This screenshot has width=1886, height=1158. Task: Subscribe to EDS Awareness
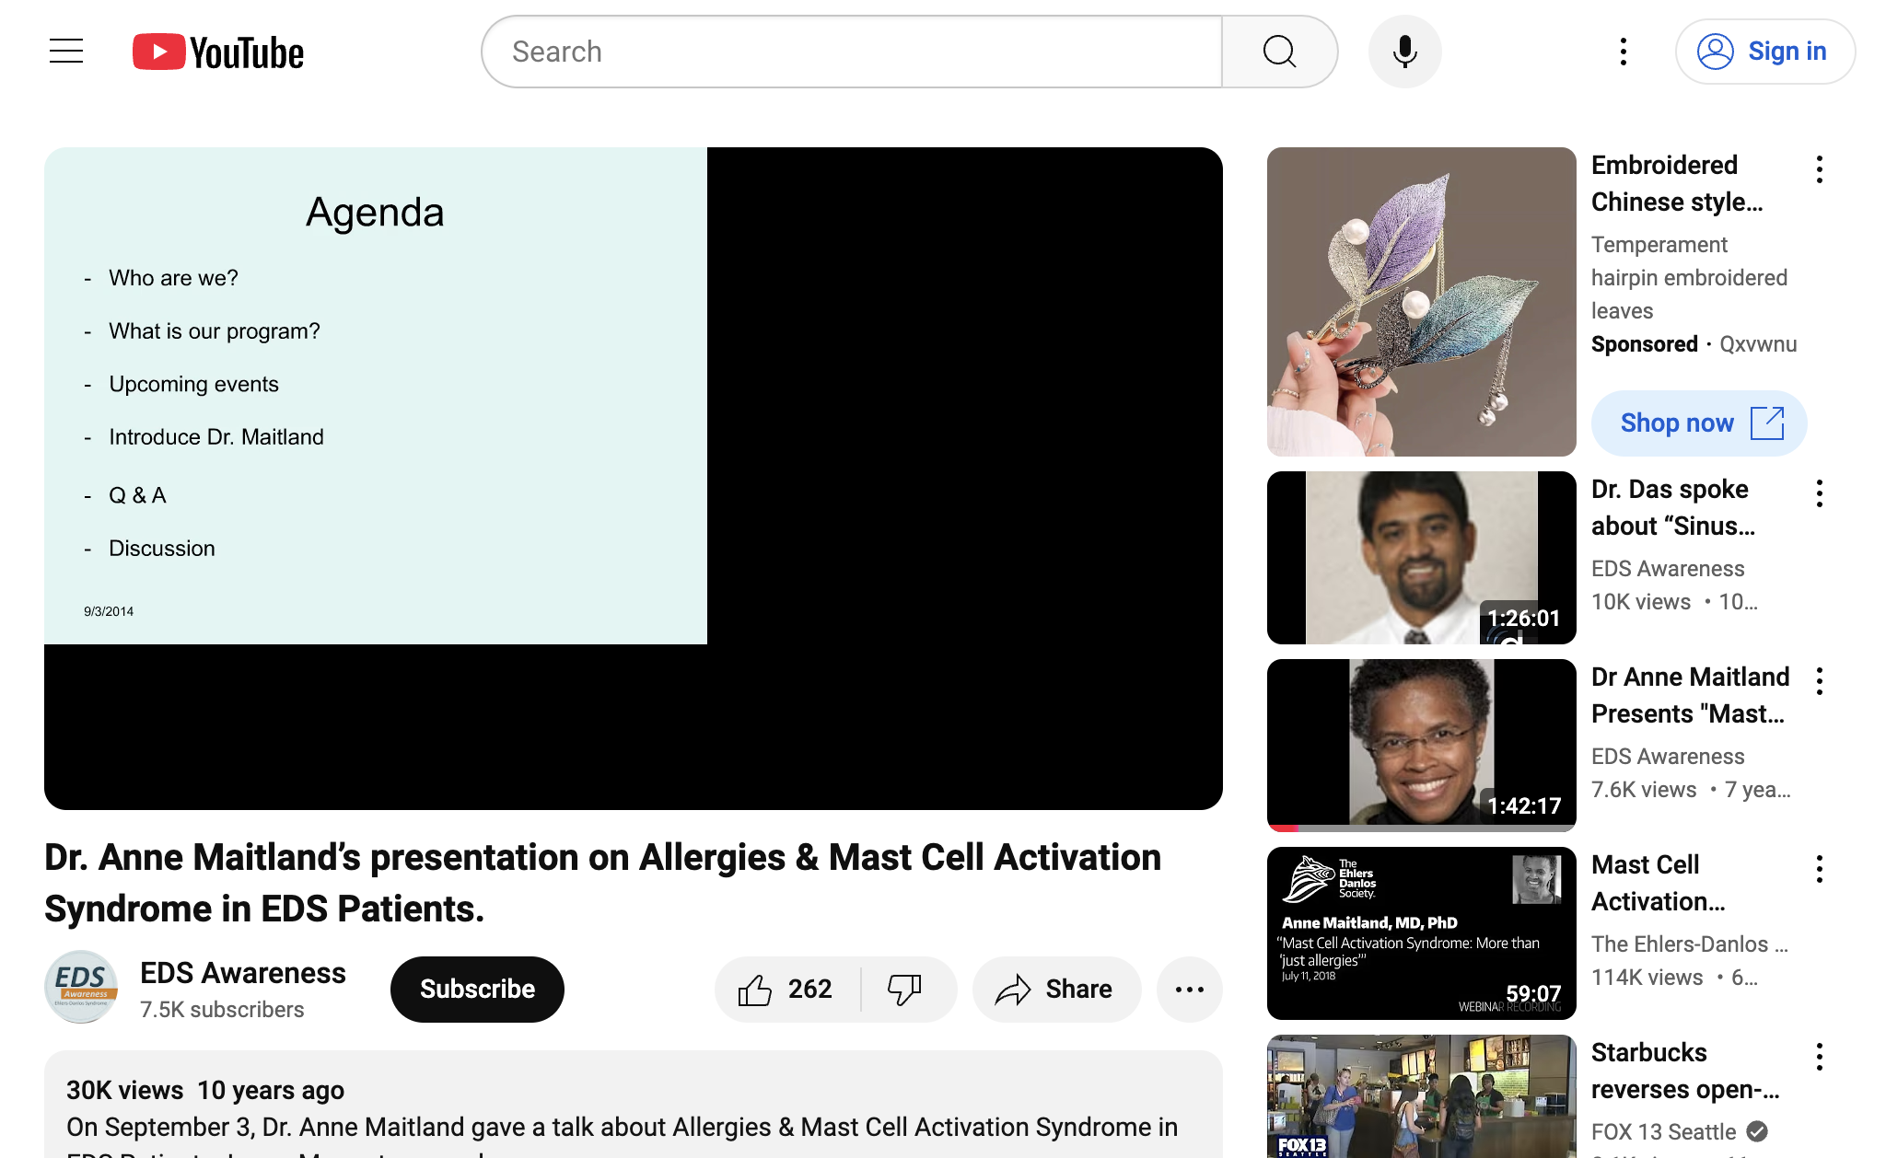click(x=477, y=990)
